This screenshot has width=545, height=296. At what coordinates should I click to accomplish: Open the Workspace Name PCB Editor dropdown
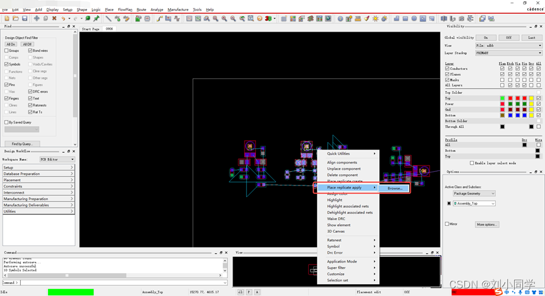57,160
